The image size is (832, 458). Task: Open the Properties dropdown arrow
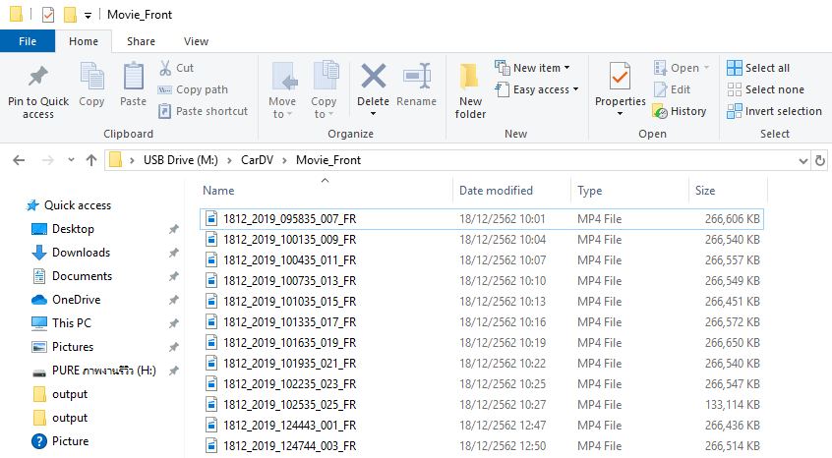pyautogui.click(x=620, y=114)
